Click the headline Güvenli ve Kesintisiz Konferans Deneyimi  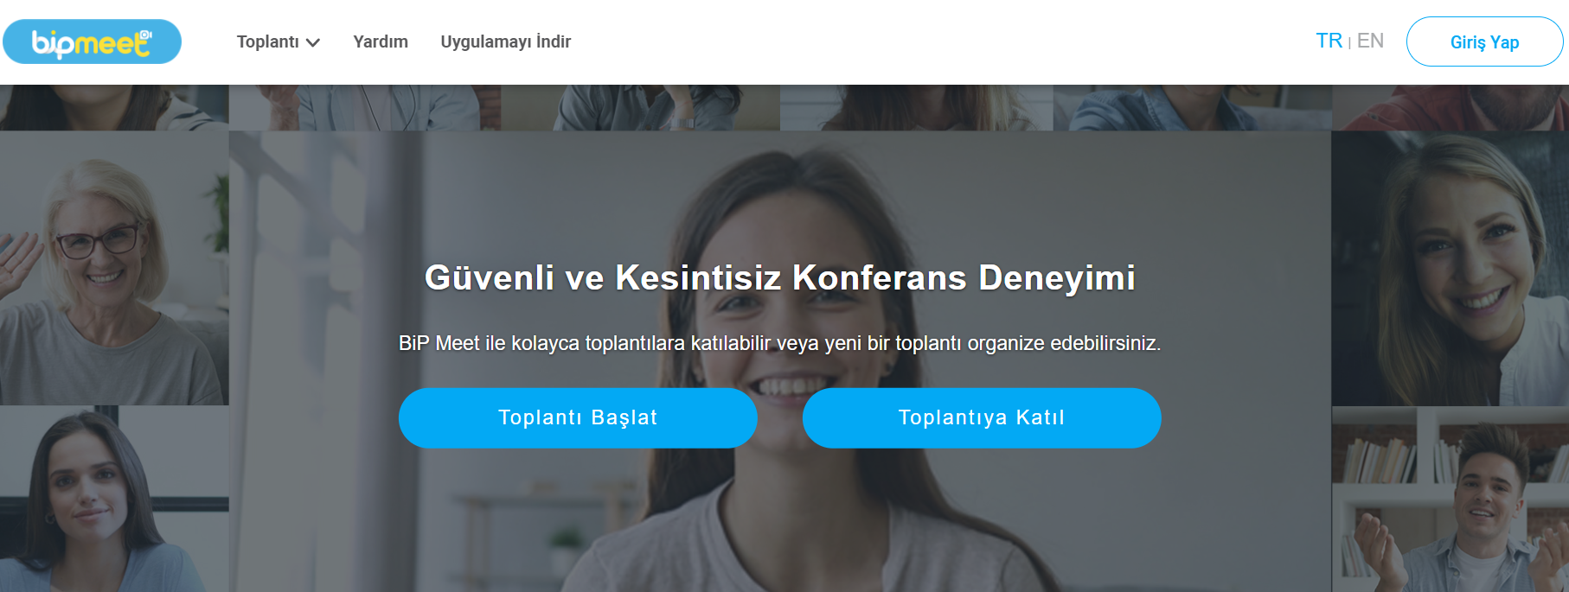click(x=780, y=277)
